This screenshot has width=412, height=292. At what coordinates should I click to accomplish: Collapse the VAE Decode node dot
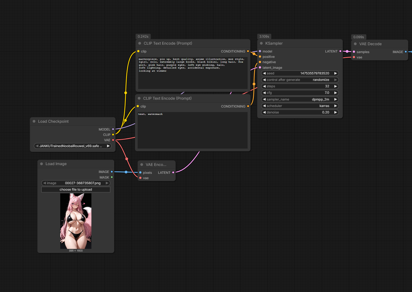pyautogui.click(x=355, y=44)
